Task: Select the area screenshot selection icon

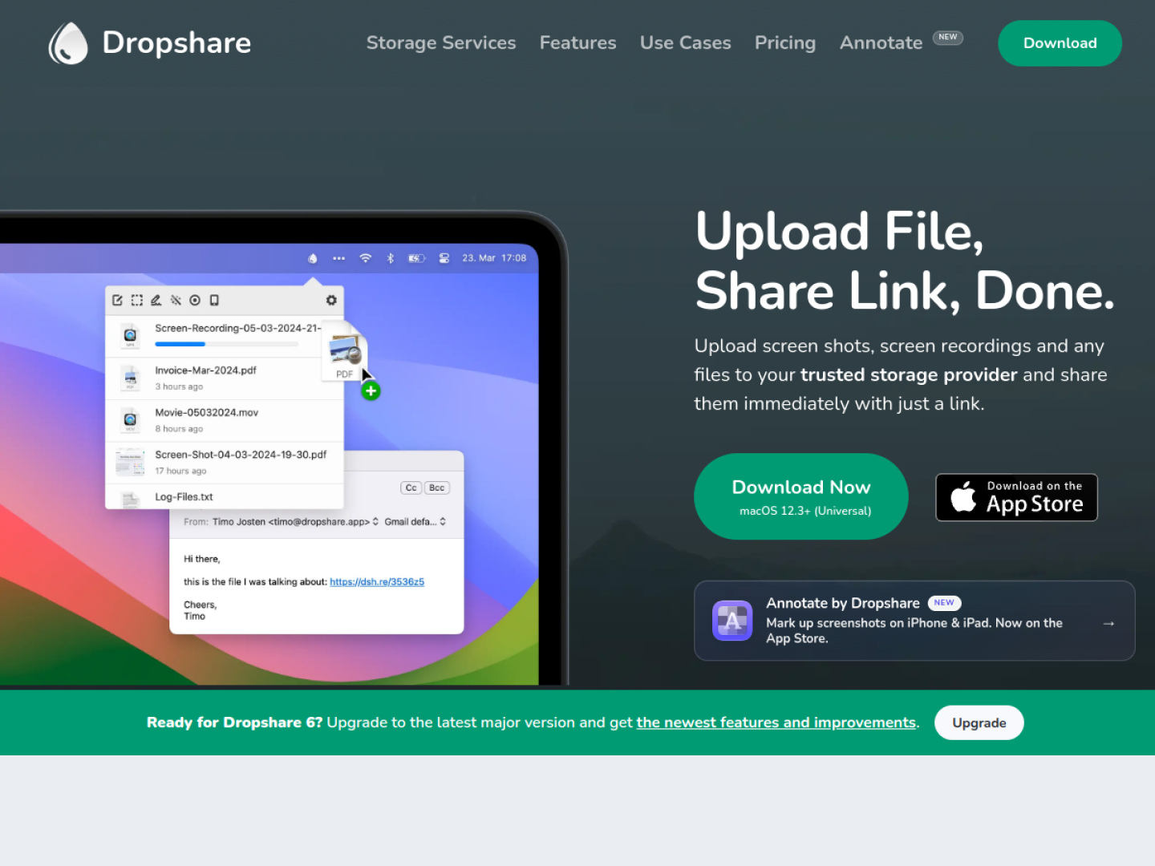Action: [137, 300]
